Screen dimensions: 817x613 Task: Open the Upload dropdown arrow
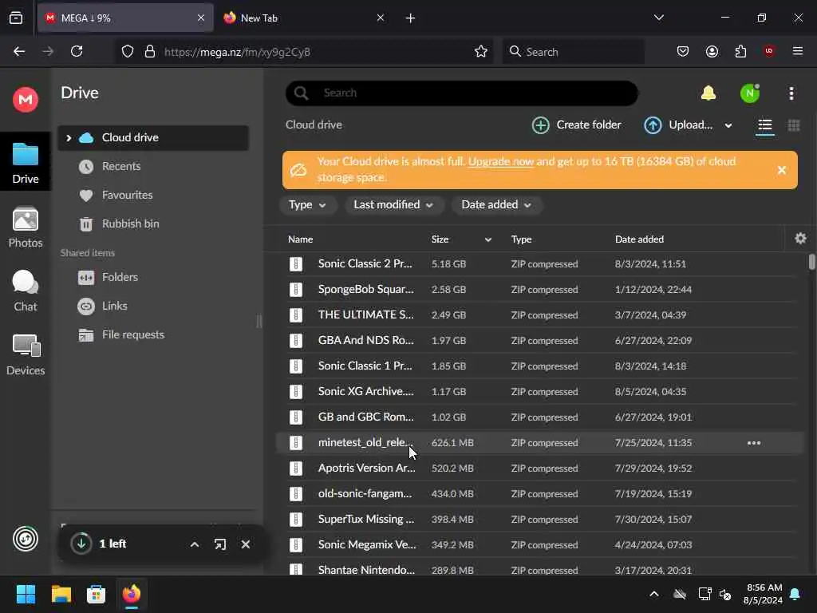[728, 125]
